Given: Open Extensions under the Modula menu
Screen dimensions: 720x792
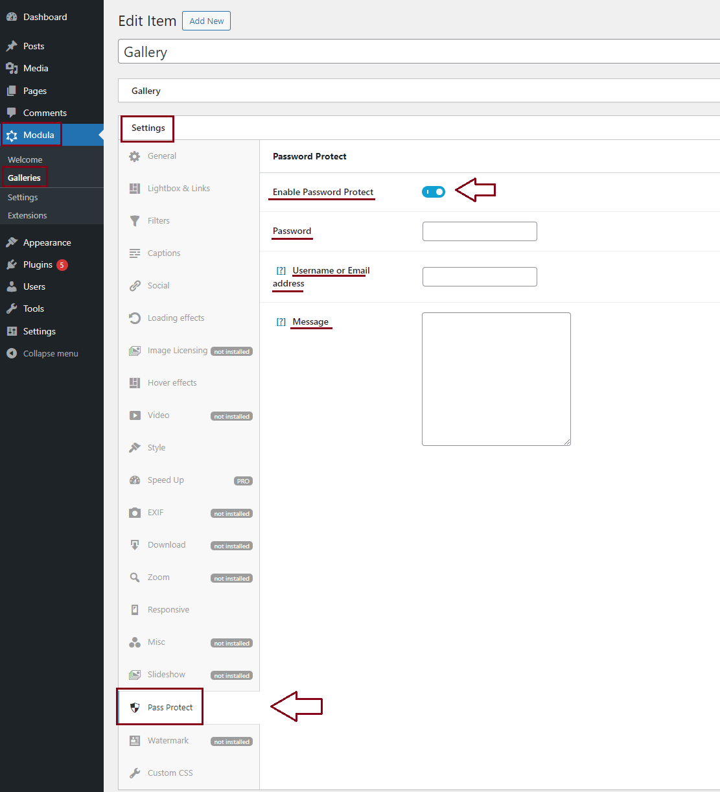Looking at the screenshot, I should click(x=27, y=216).
